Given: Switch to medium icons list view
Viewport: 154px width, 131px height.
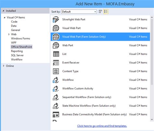Looking at the screenshot, I should pyautogui.click(x=106, y=11).
